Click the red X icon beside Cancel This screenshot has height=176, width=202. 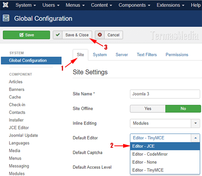[x=99, y=35]
